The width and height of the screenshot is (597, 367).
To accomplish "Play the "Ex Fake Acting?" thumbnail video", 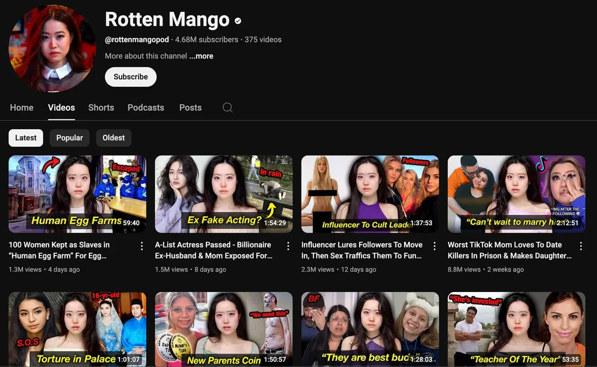I will pyautogui.click(x=223, y=194).
